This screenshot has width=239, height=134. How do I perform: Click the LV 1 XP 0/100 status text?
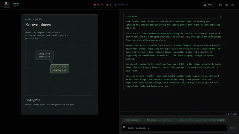[x=231, y=114]
